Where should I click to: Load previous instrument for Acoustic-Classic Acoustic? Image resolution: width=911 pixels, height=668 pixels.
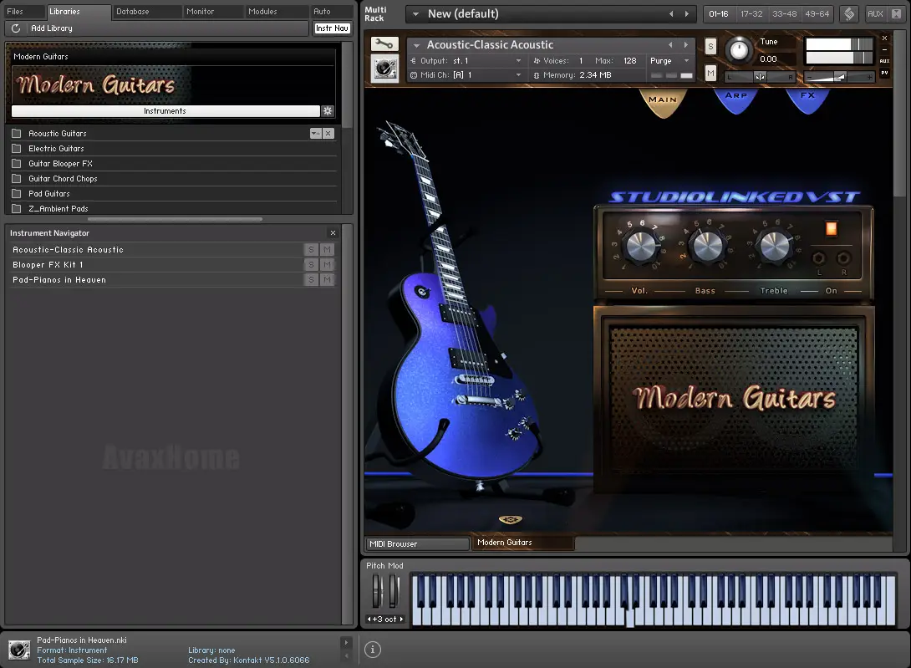670,45
